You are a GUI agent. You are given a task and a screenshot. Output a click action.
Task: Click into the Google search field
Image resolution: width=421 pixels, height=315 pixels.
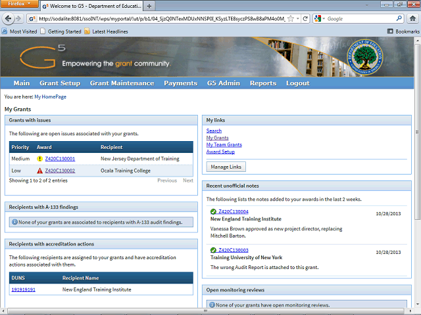pos(360,18)
